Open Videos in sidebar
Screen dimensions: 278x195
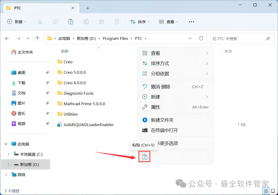point(18,124)
